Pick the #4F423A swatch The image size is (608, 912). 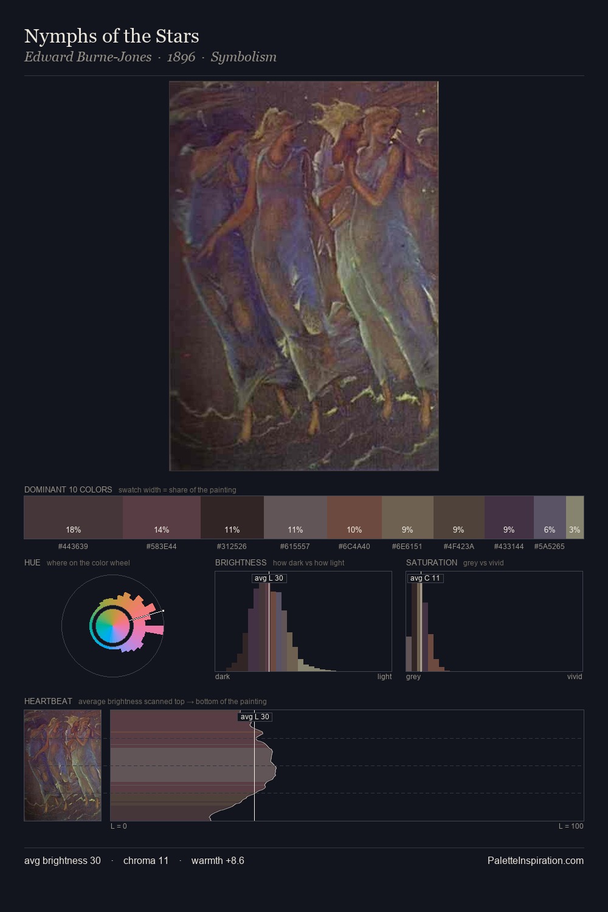coord(459,517)
